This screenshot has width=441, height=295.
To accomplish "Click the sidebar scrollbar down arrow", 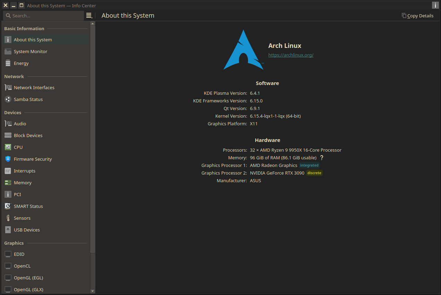I will click(x=93, y=291).
